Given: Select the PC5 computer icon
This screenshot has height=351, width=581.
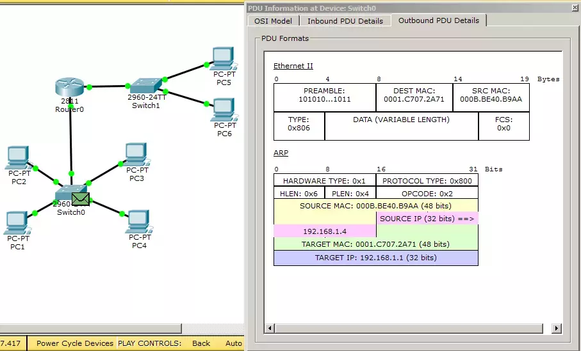Looking at the screenshot, I should 224,58.
